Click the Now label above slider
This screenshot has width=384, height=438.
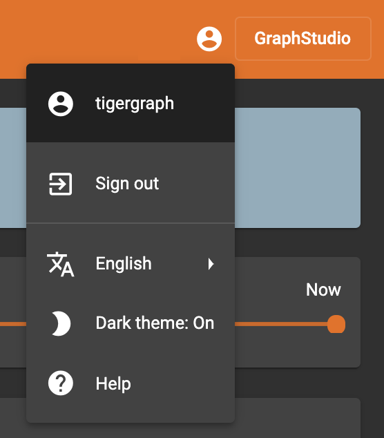pos(323,289)
